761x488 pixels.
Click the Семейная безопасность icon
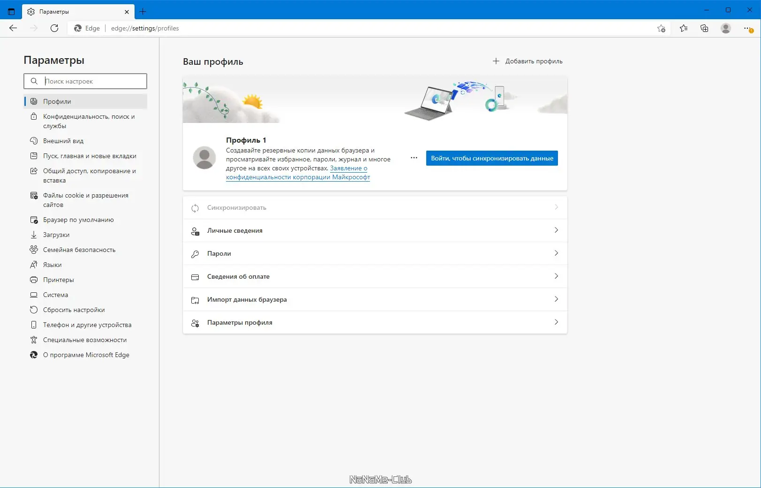coord(34,250)
